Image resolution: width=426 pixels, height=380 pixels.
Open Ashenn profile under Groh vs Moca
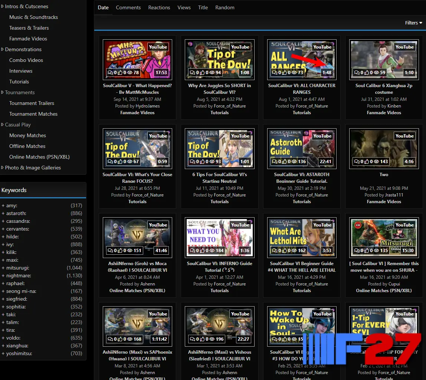coord(148,284)
